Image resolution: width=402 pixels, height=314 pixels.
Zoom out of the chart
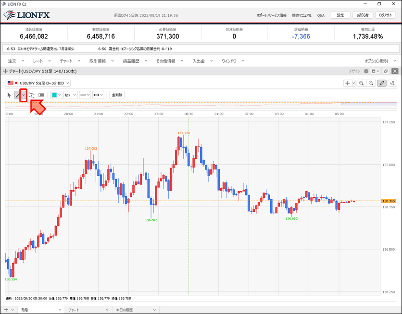tap(371, 83)
